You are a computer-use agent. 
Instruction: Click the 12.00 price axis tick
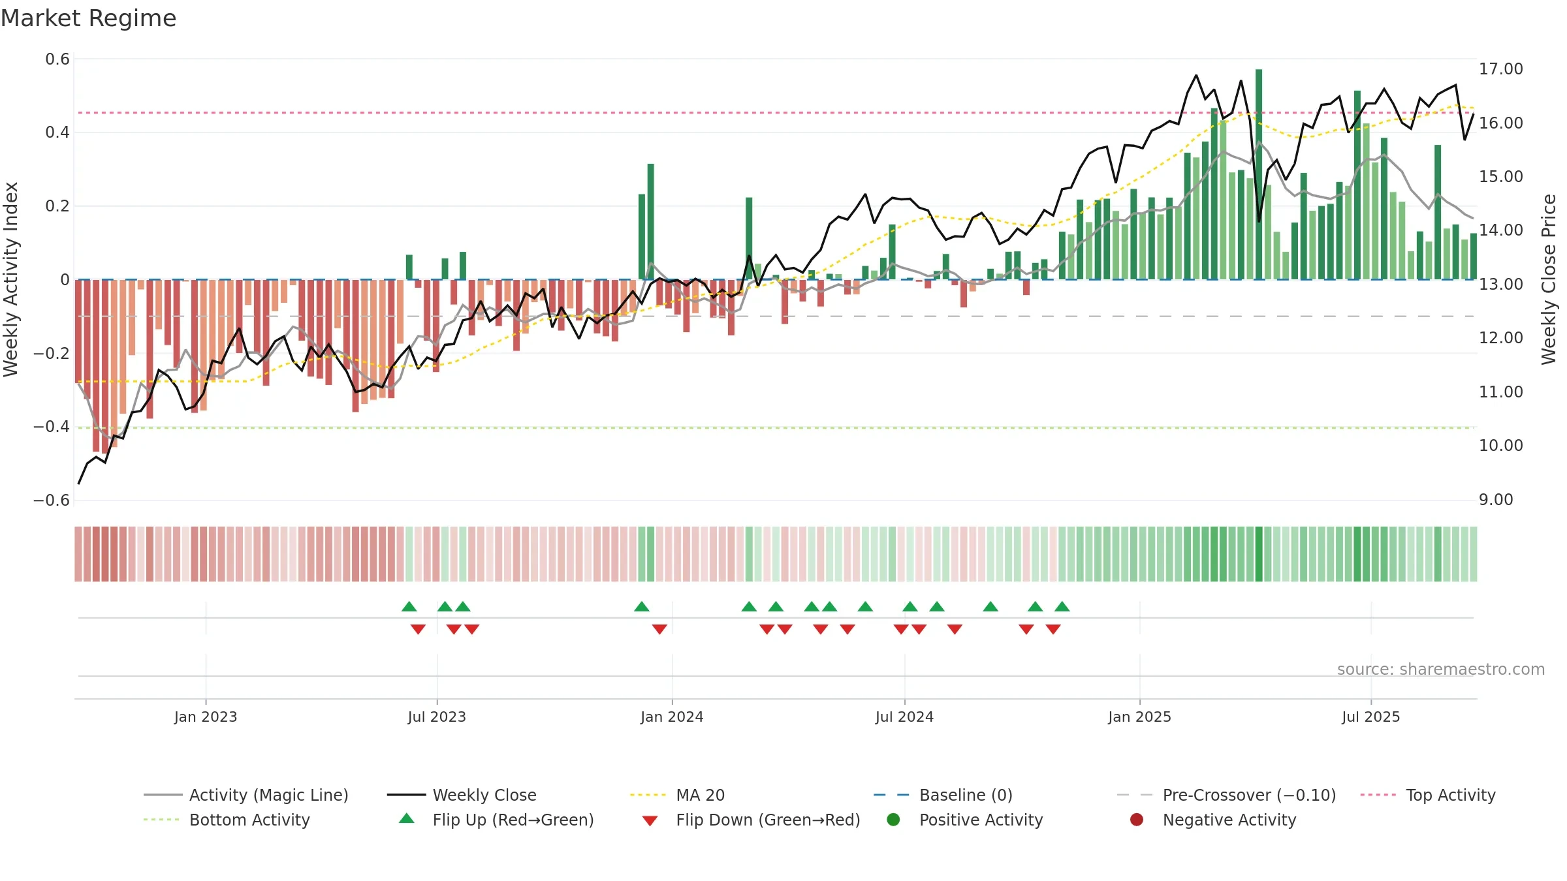point(1501,338)
